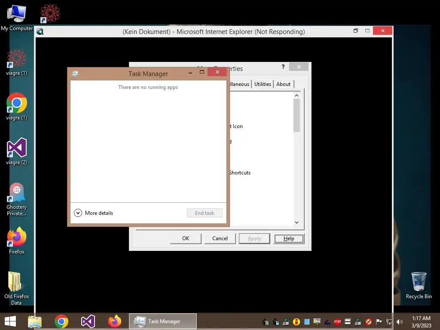Close the Properties dialog

299,67
